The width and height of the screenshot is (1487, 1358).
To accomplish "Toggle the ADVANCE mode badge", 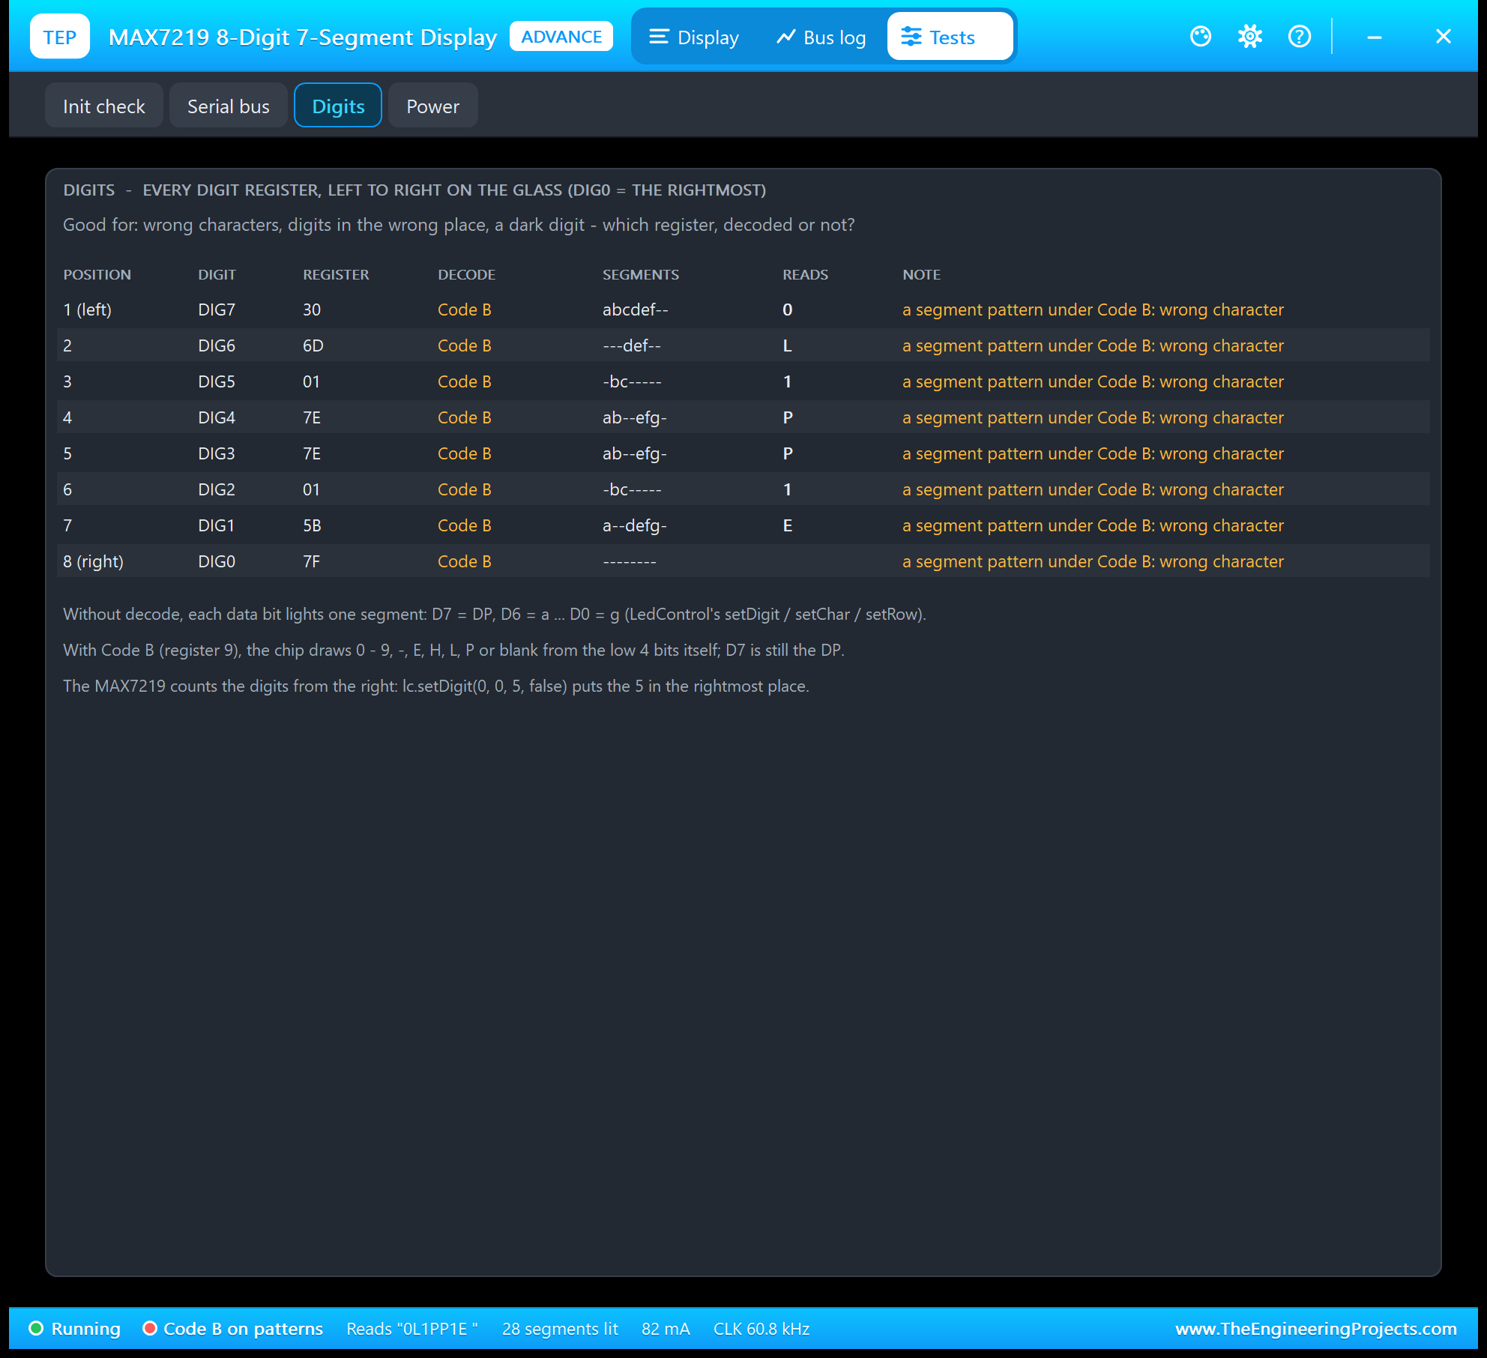I will tap(561, 36).
